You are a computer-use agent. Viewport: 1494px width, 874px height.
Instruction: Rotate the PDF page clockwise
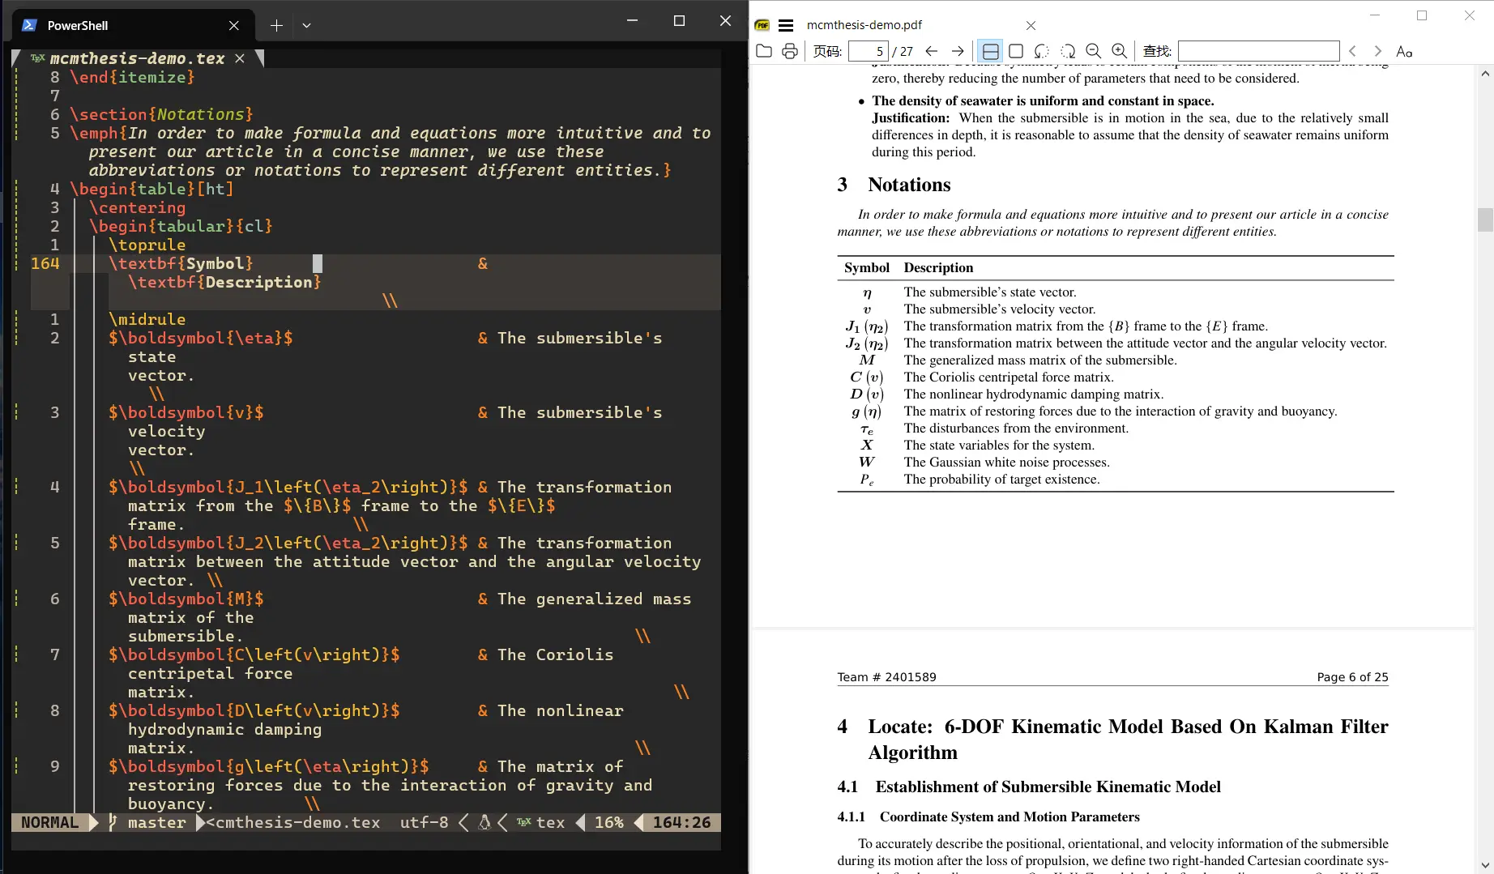pyautogui.click(x=1068, y=51)
